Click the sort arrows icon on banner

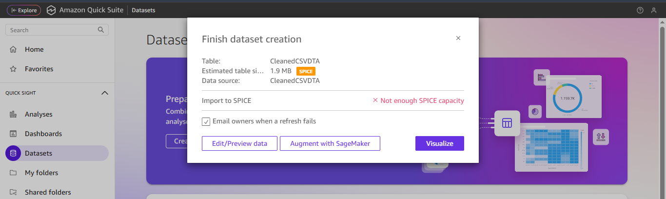coord(601,137)
